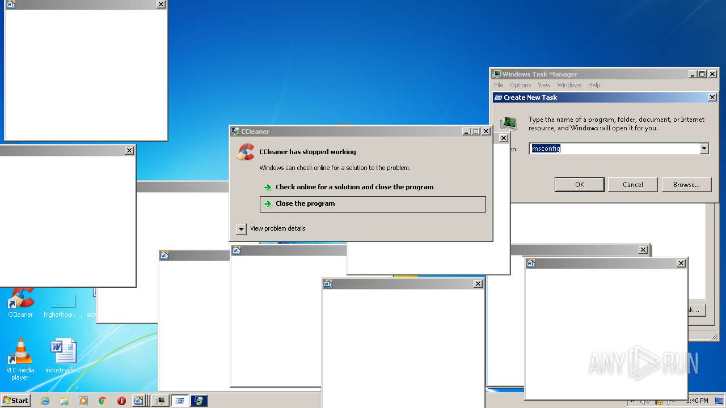
Task: Confirm Create New Task with OK
Action: tap(579, 185)
